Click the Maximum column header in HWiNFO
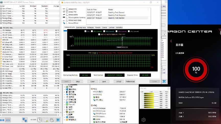 (44, 6)
